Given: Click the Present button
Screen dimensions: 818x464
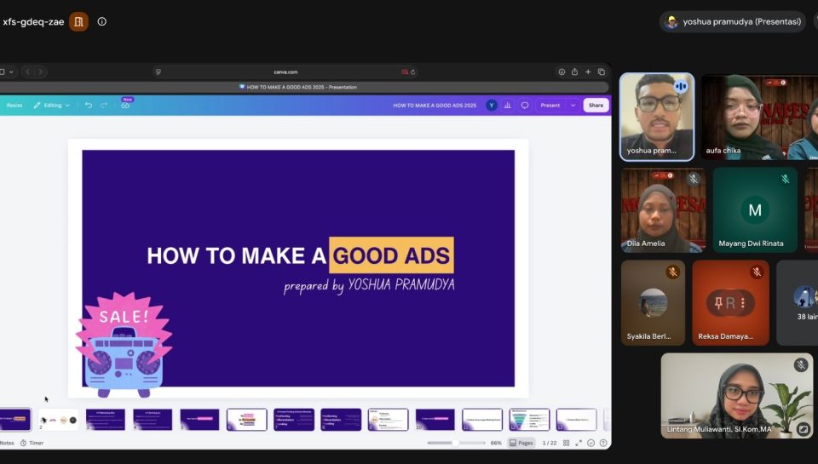Looking at the screenshot, I should pyautogui.click(x=550, y=106).
